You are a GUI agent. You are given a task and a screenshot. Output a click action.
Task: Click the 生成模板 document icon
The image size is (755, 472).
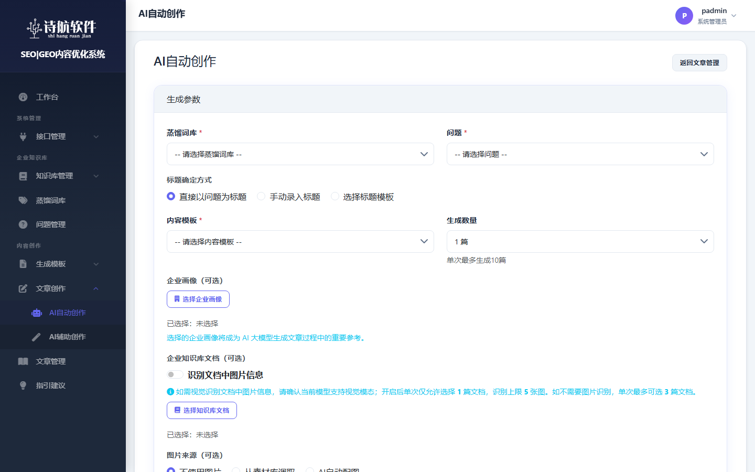(23, 264)
